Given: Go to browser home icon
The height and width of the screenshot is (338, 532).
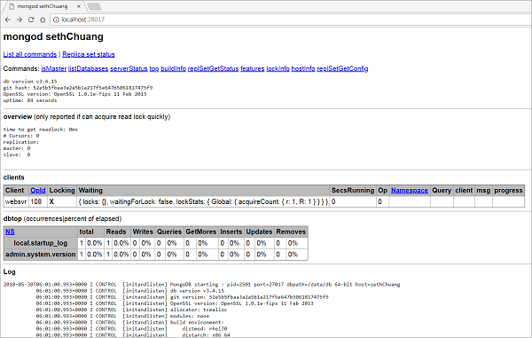Looking at the screenshot, I should tap(43, 20).
